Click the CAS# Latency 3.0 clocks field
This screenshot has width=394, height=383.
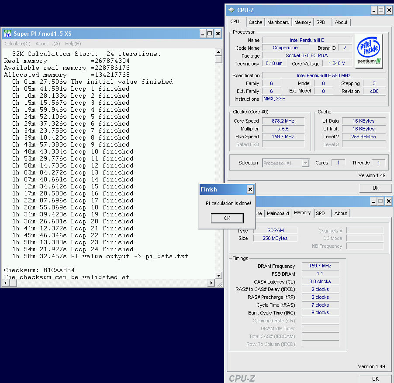coord(320,282)
